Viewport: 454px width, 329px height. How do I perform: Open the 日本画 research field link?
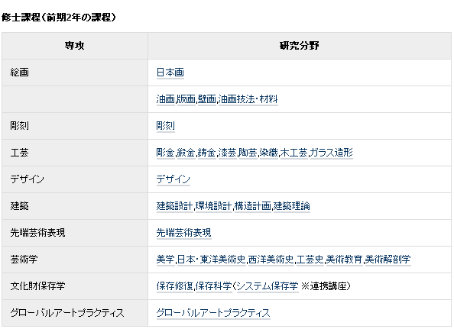tap(170, 73)
